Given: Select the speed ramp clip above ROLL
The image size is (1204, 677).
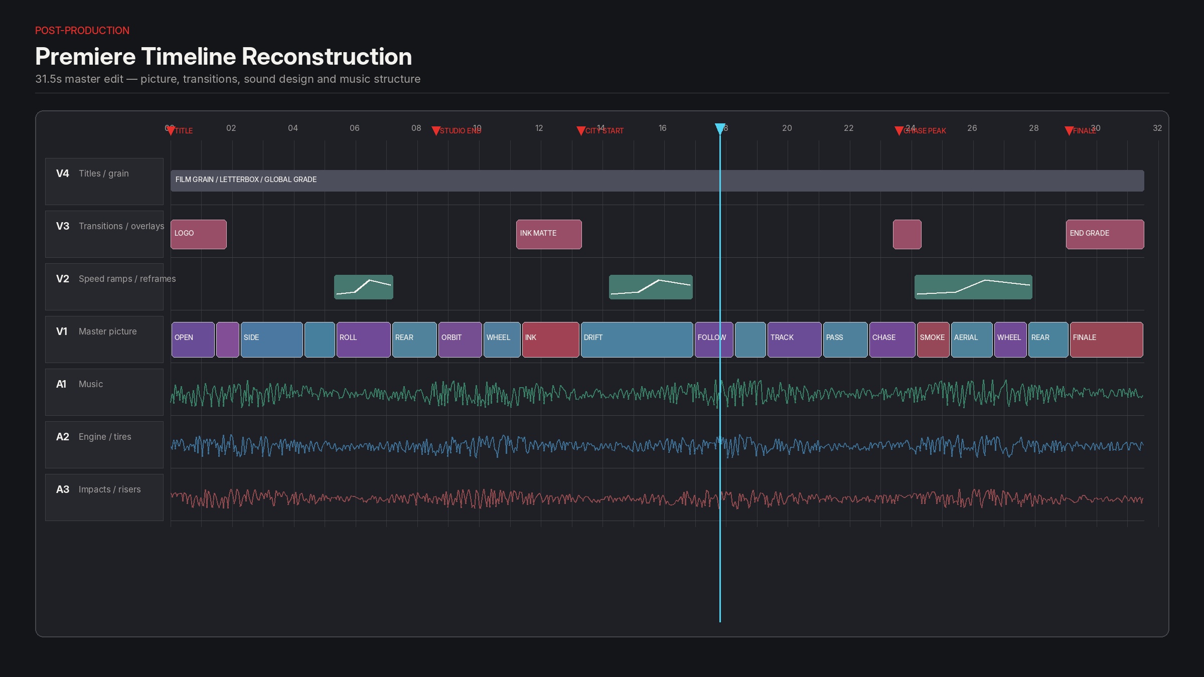Looking at the screenshot, I should (364, 287).
